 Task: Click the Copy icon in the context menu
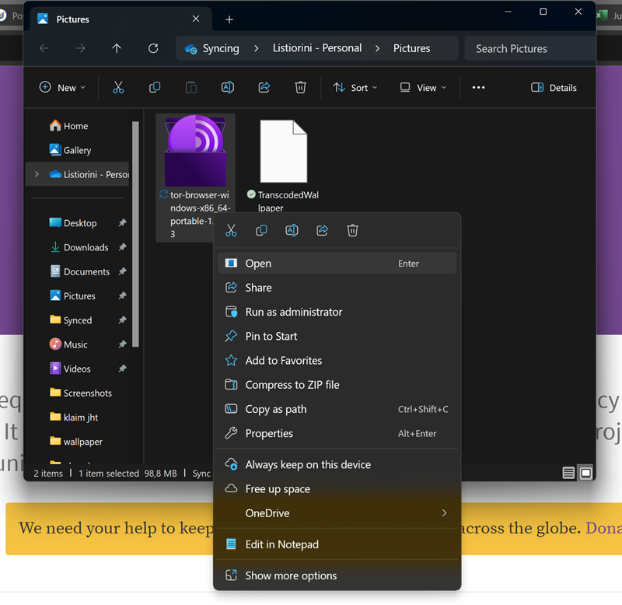click(x=261, y=230)
